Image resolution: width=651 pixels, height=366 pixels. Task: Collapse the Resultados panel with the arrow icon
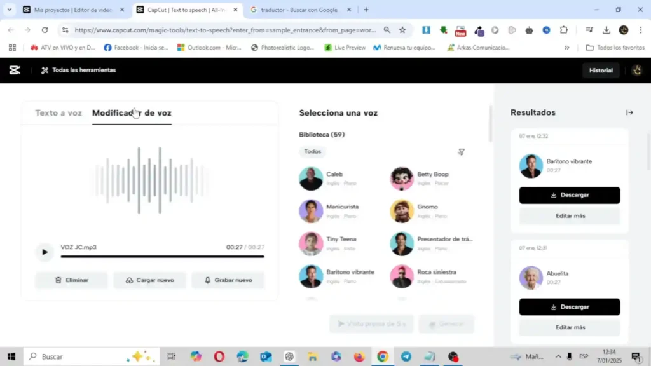click(x=629, y=112)
